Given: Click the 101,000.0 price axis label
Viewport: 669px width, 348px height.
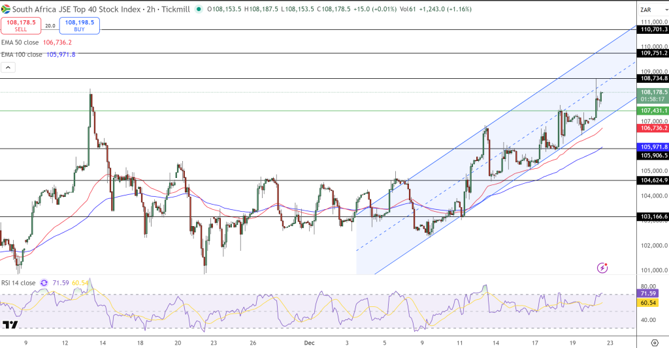Looking at the screenshot, I should 654,270.
